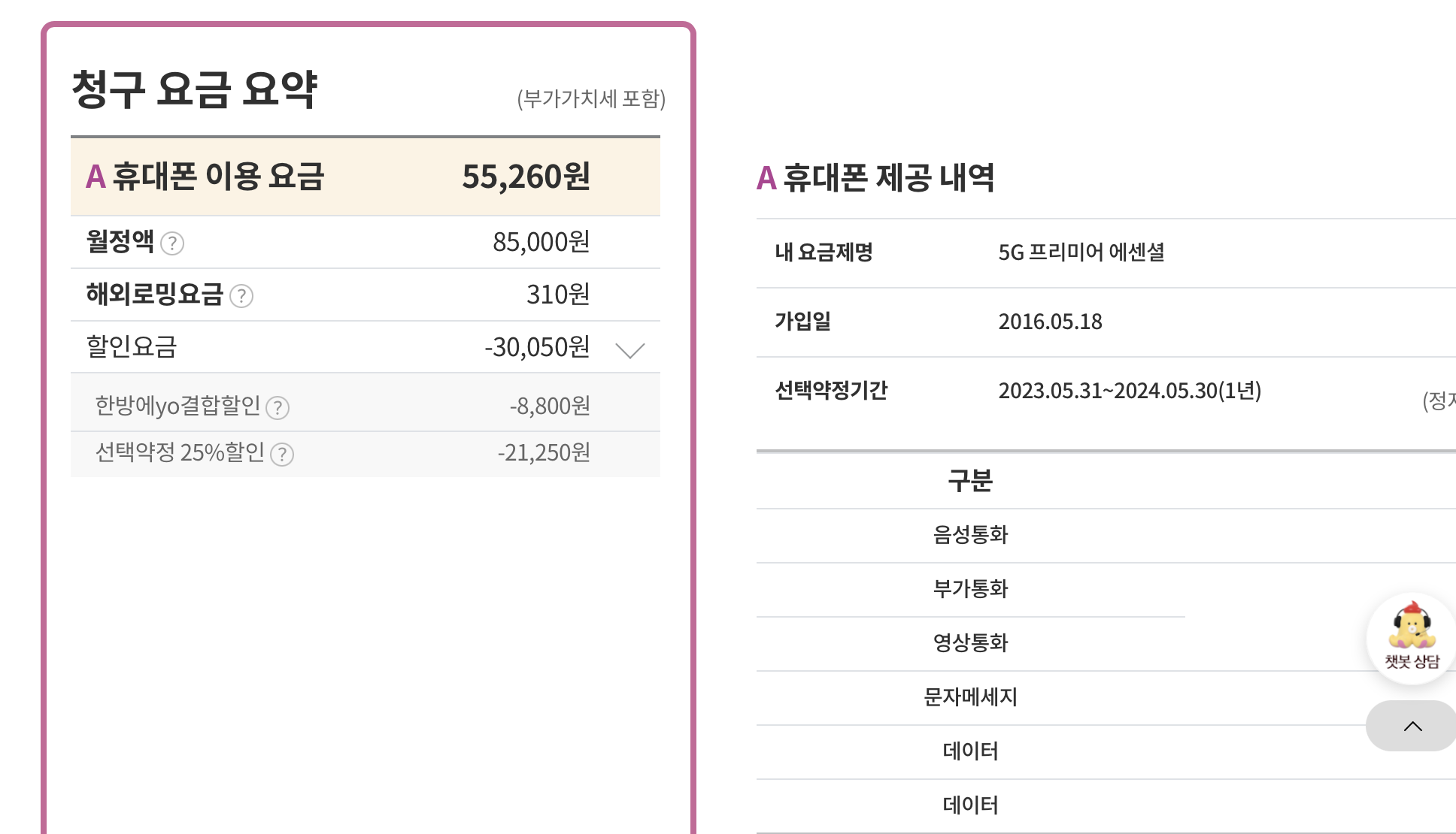Click the 부가통화 row
Screen dimensions: 1456x834
[x=970, y=589]
